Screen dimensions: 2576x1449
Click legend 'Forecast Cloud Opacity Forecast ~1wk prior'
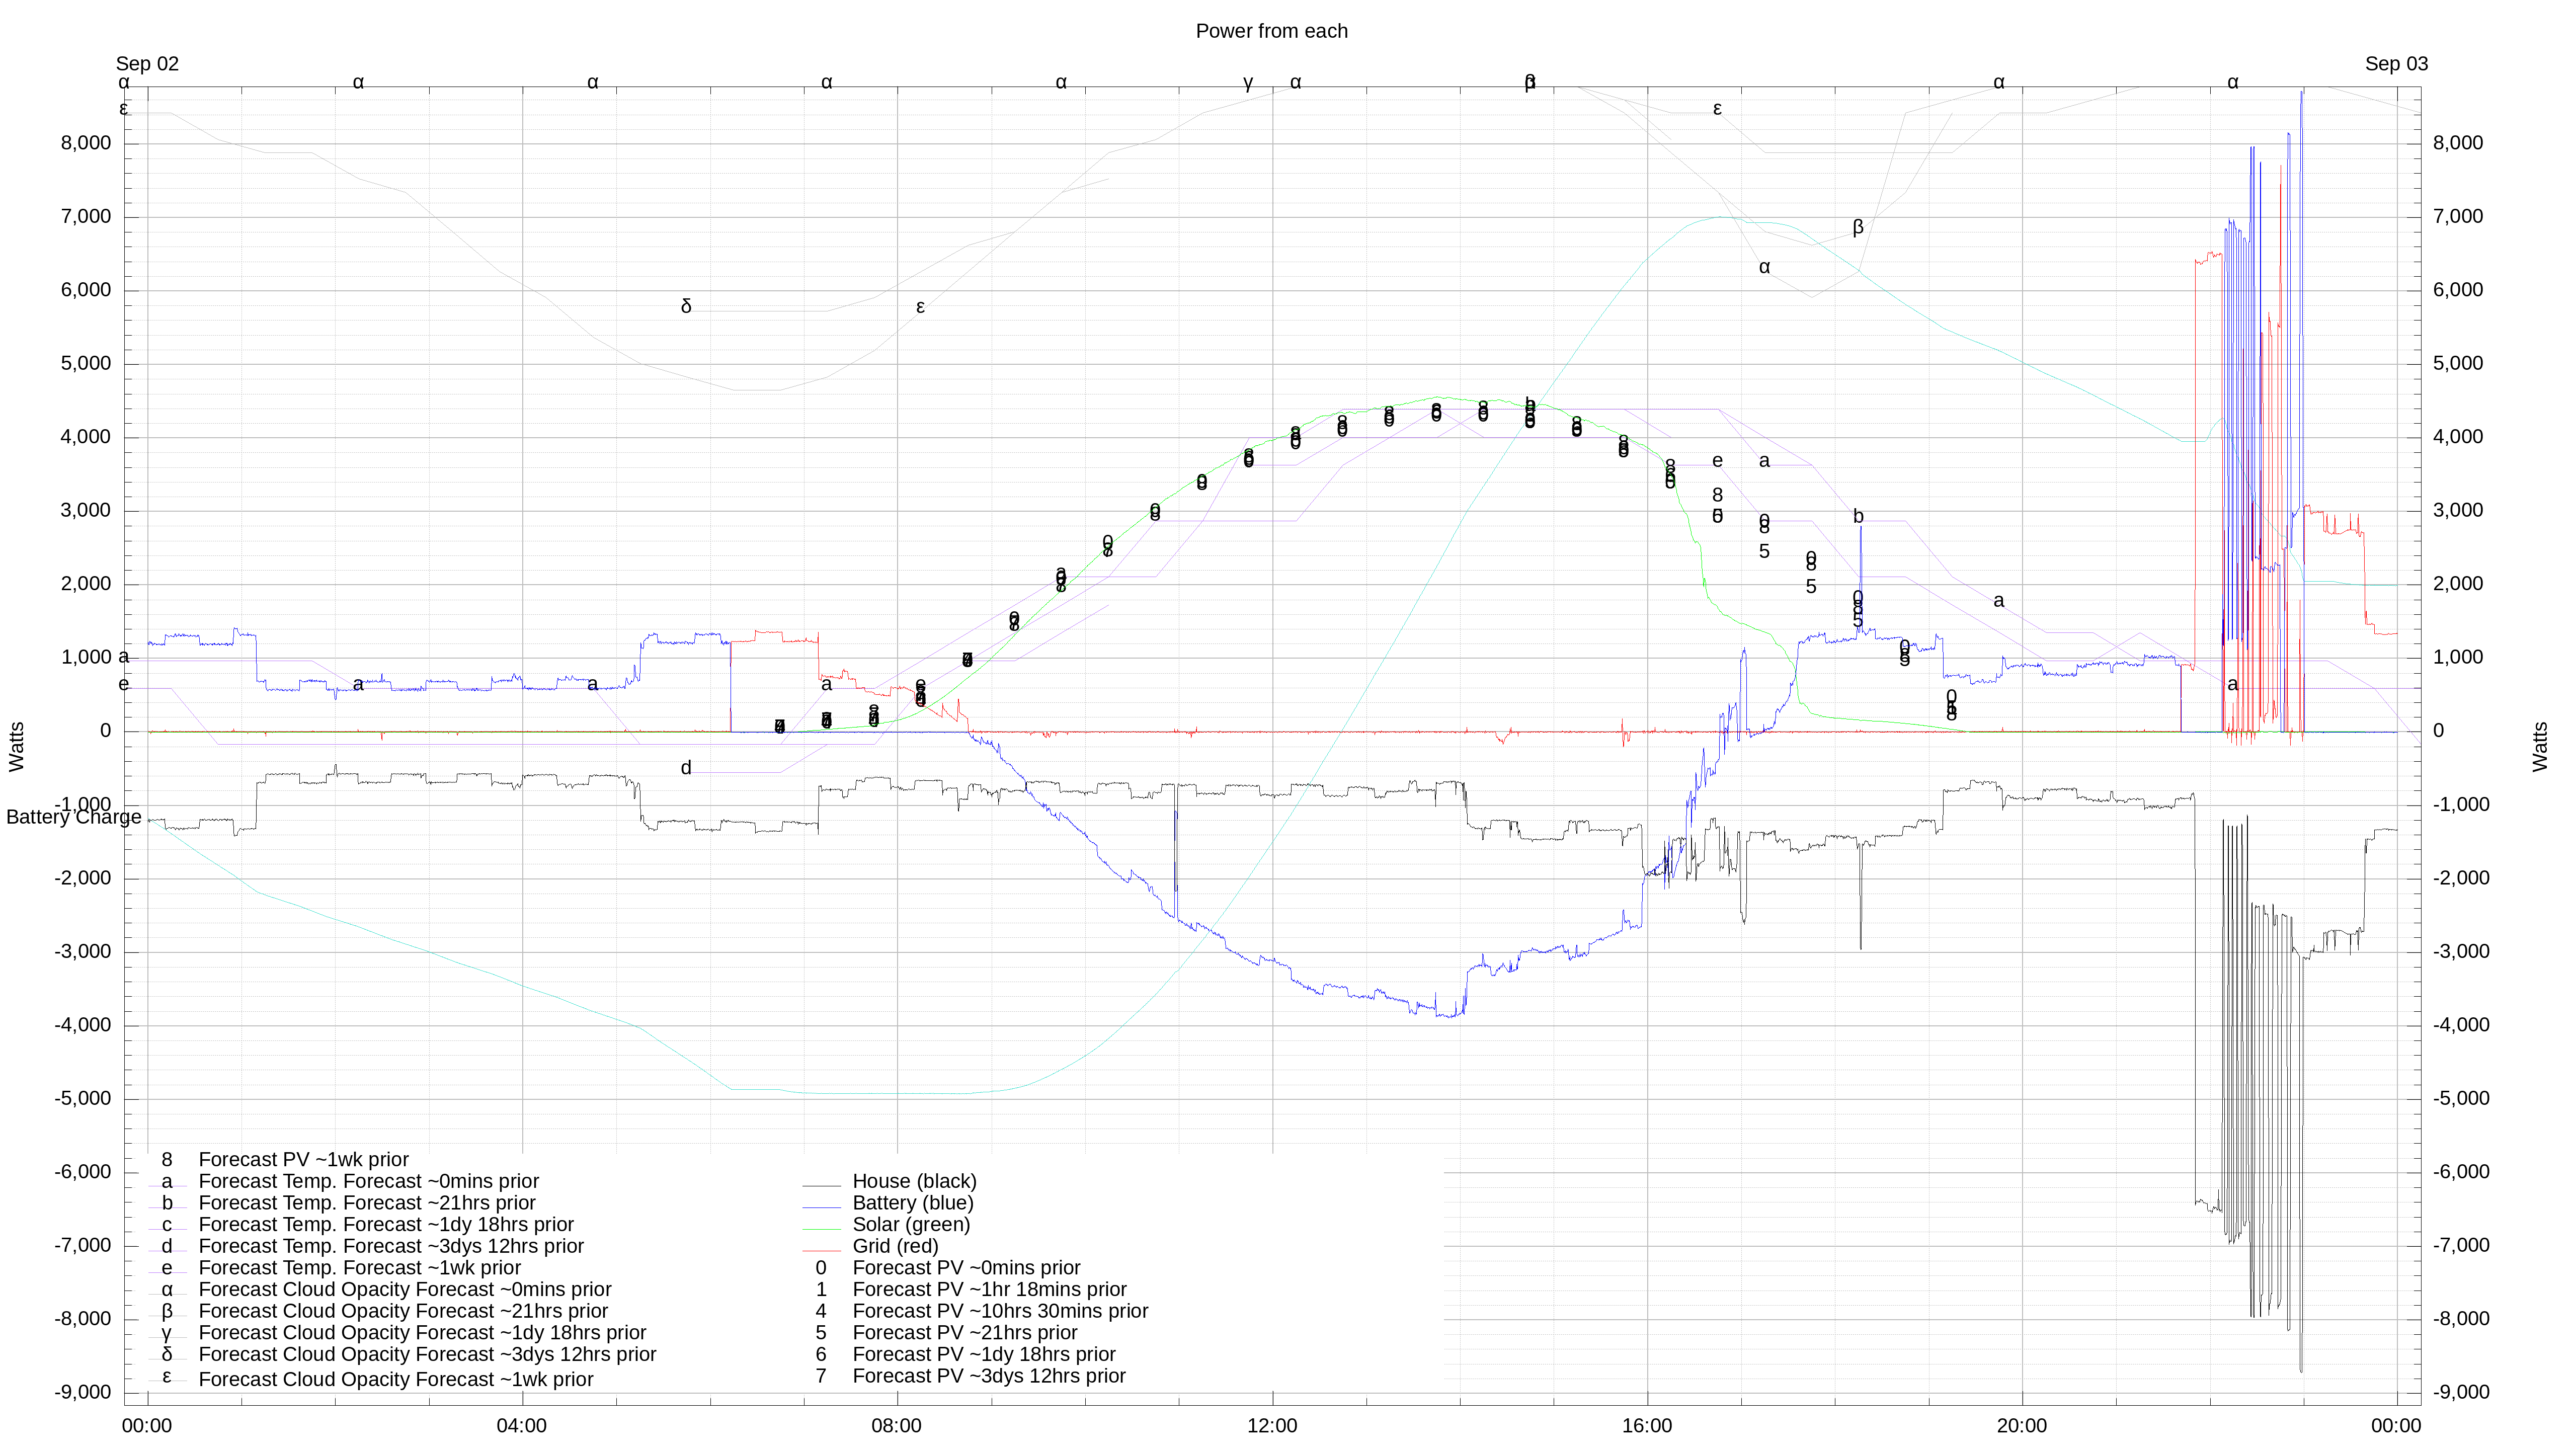tap(396, 1379)
